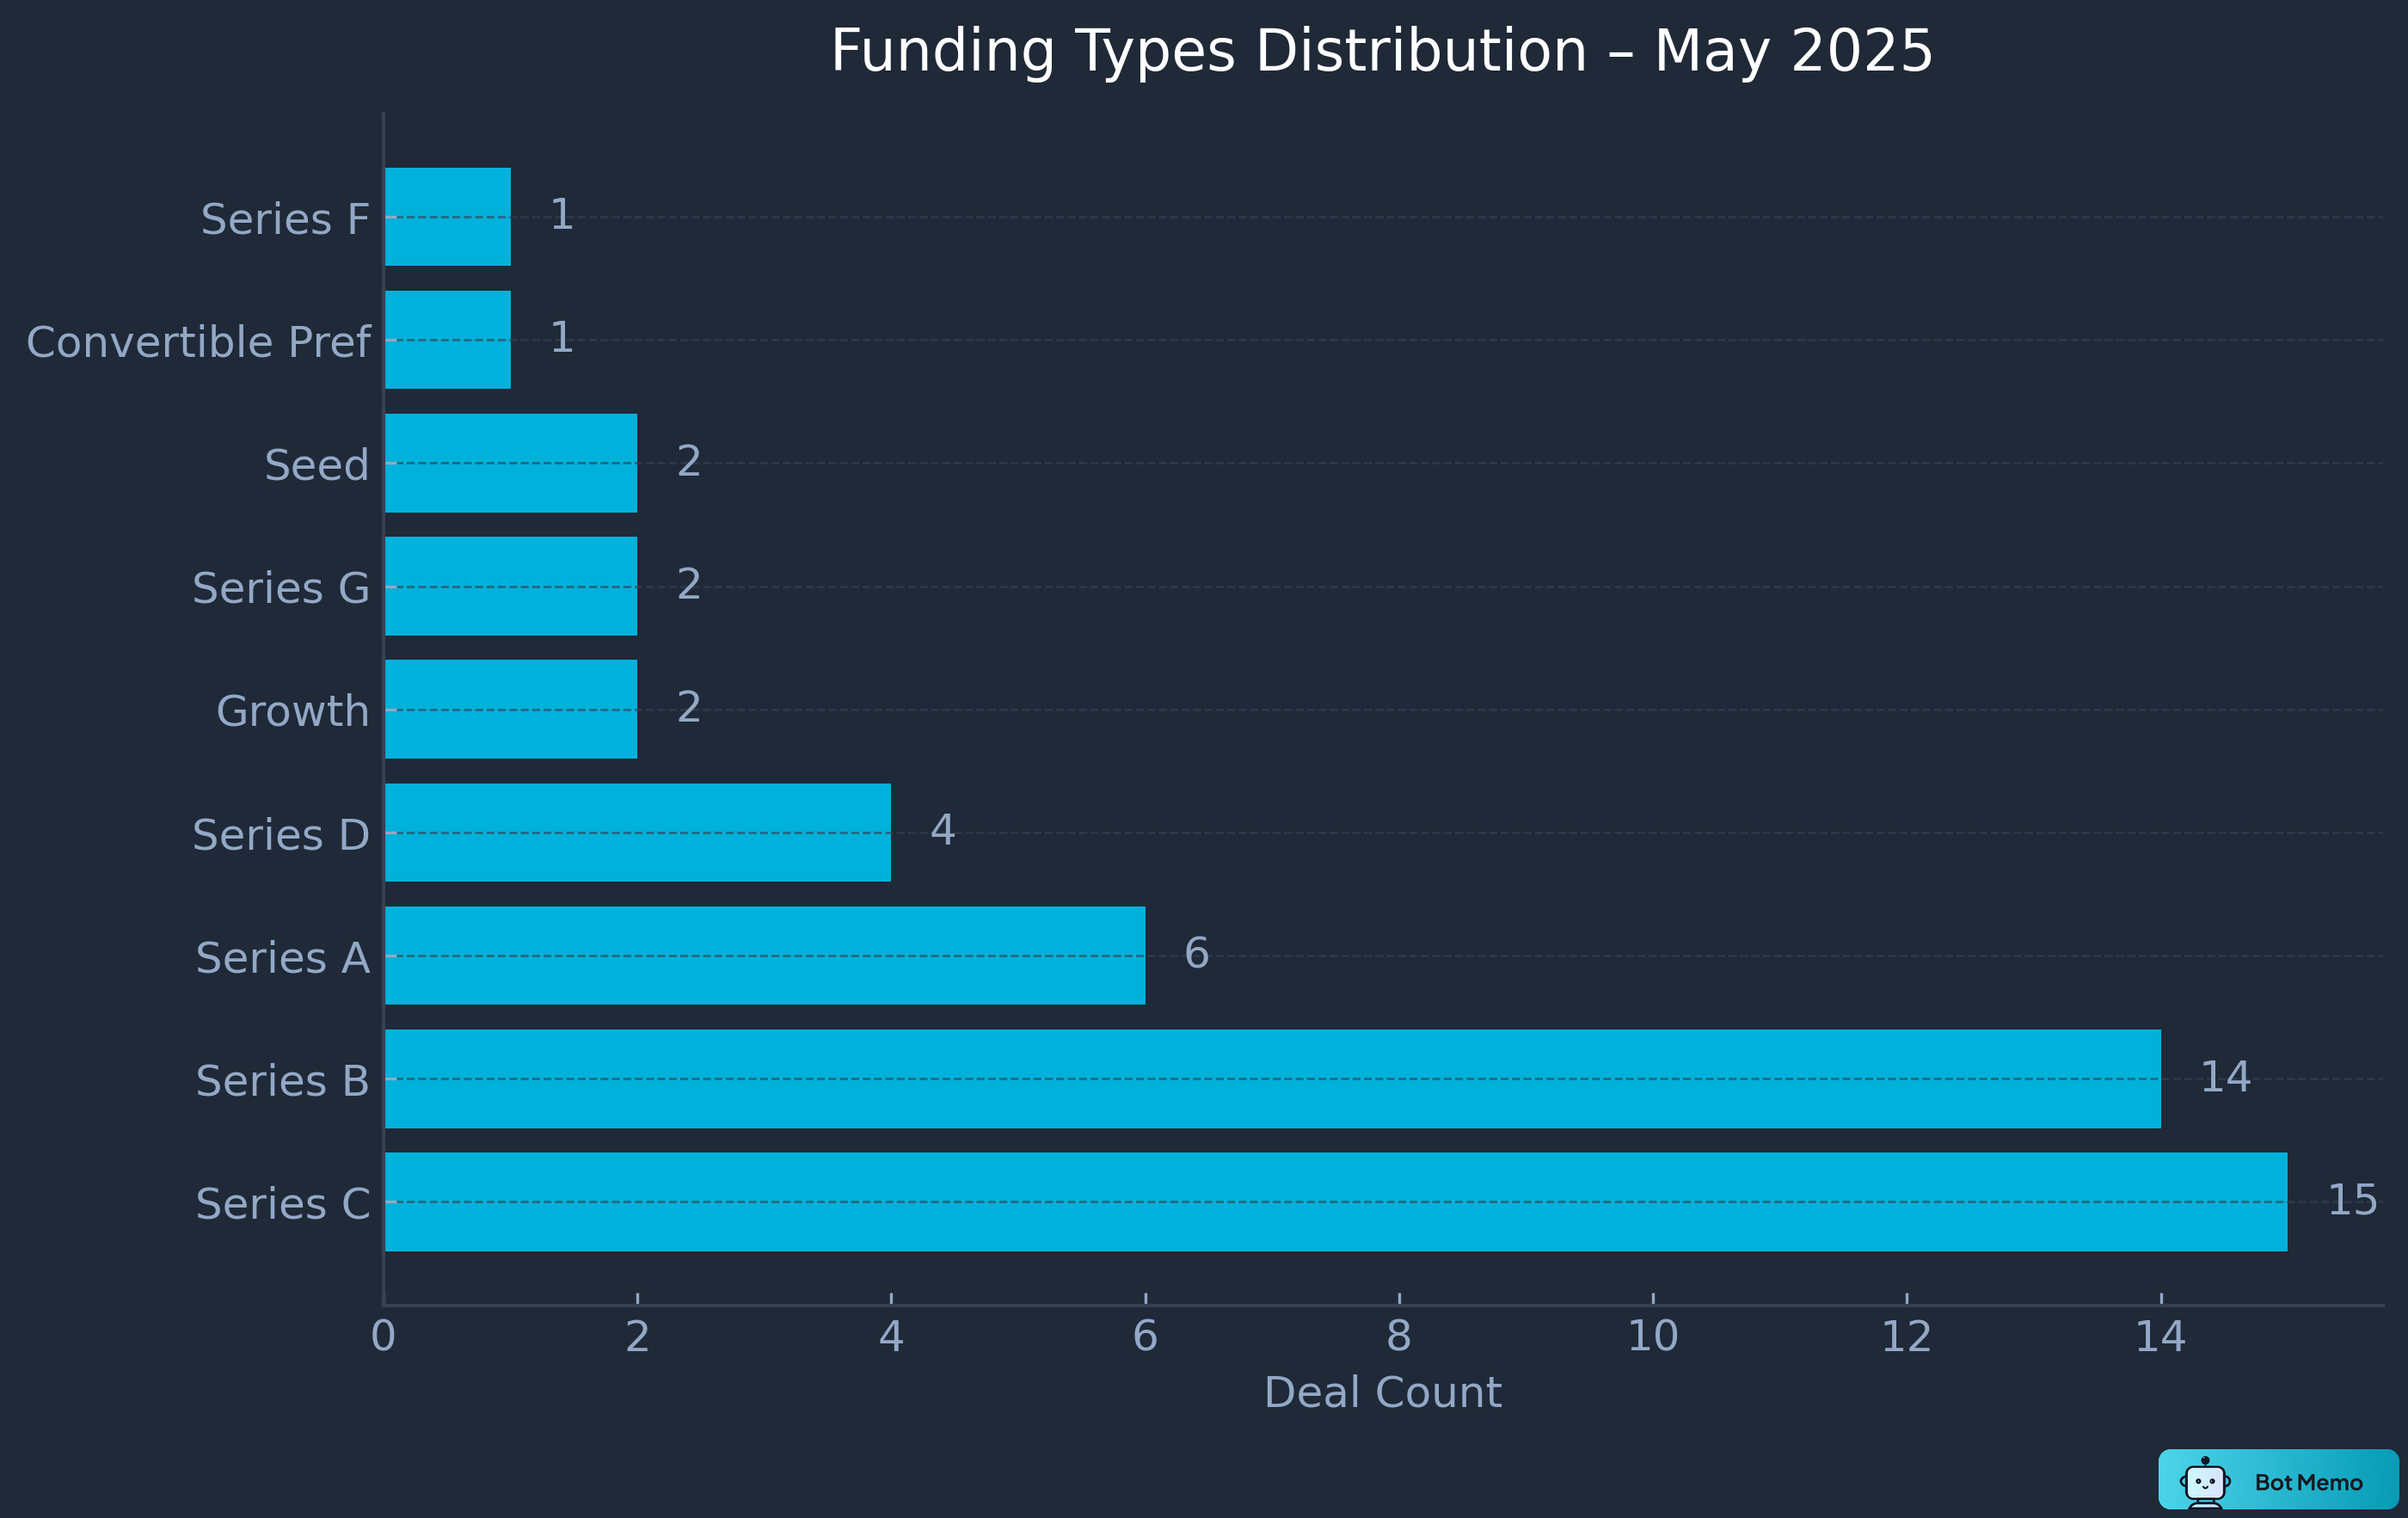Click the x-axis tick label 10
2408x1518 pixels.
tap(1652, 1336)
